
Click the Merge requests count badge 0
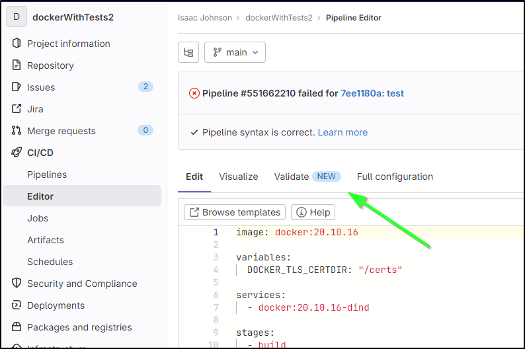point(145,130)
